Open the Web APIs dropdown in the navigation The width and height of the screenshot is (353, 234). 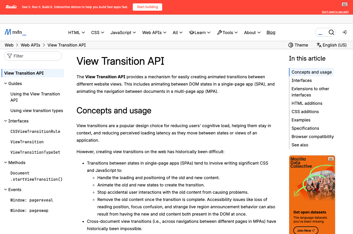coord(154,32)
